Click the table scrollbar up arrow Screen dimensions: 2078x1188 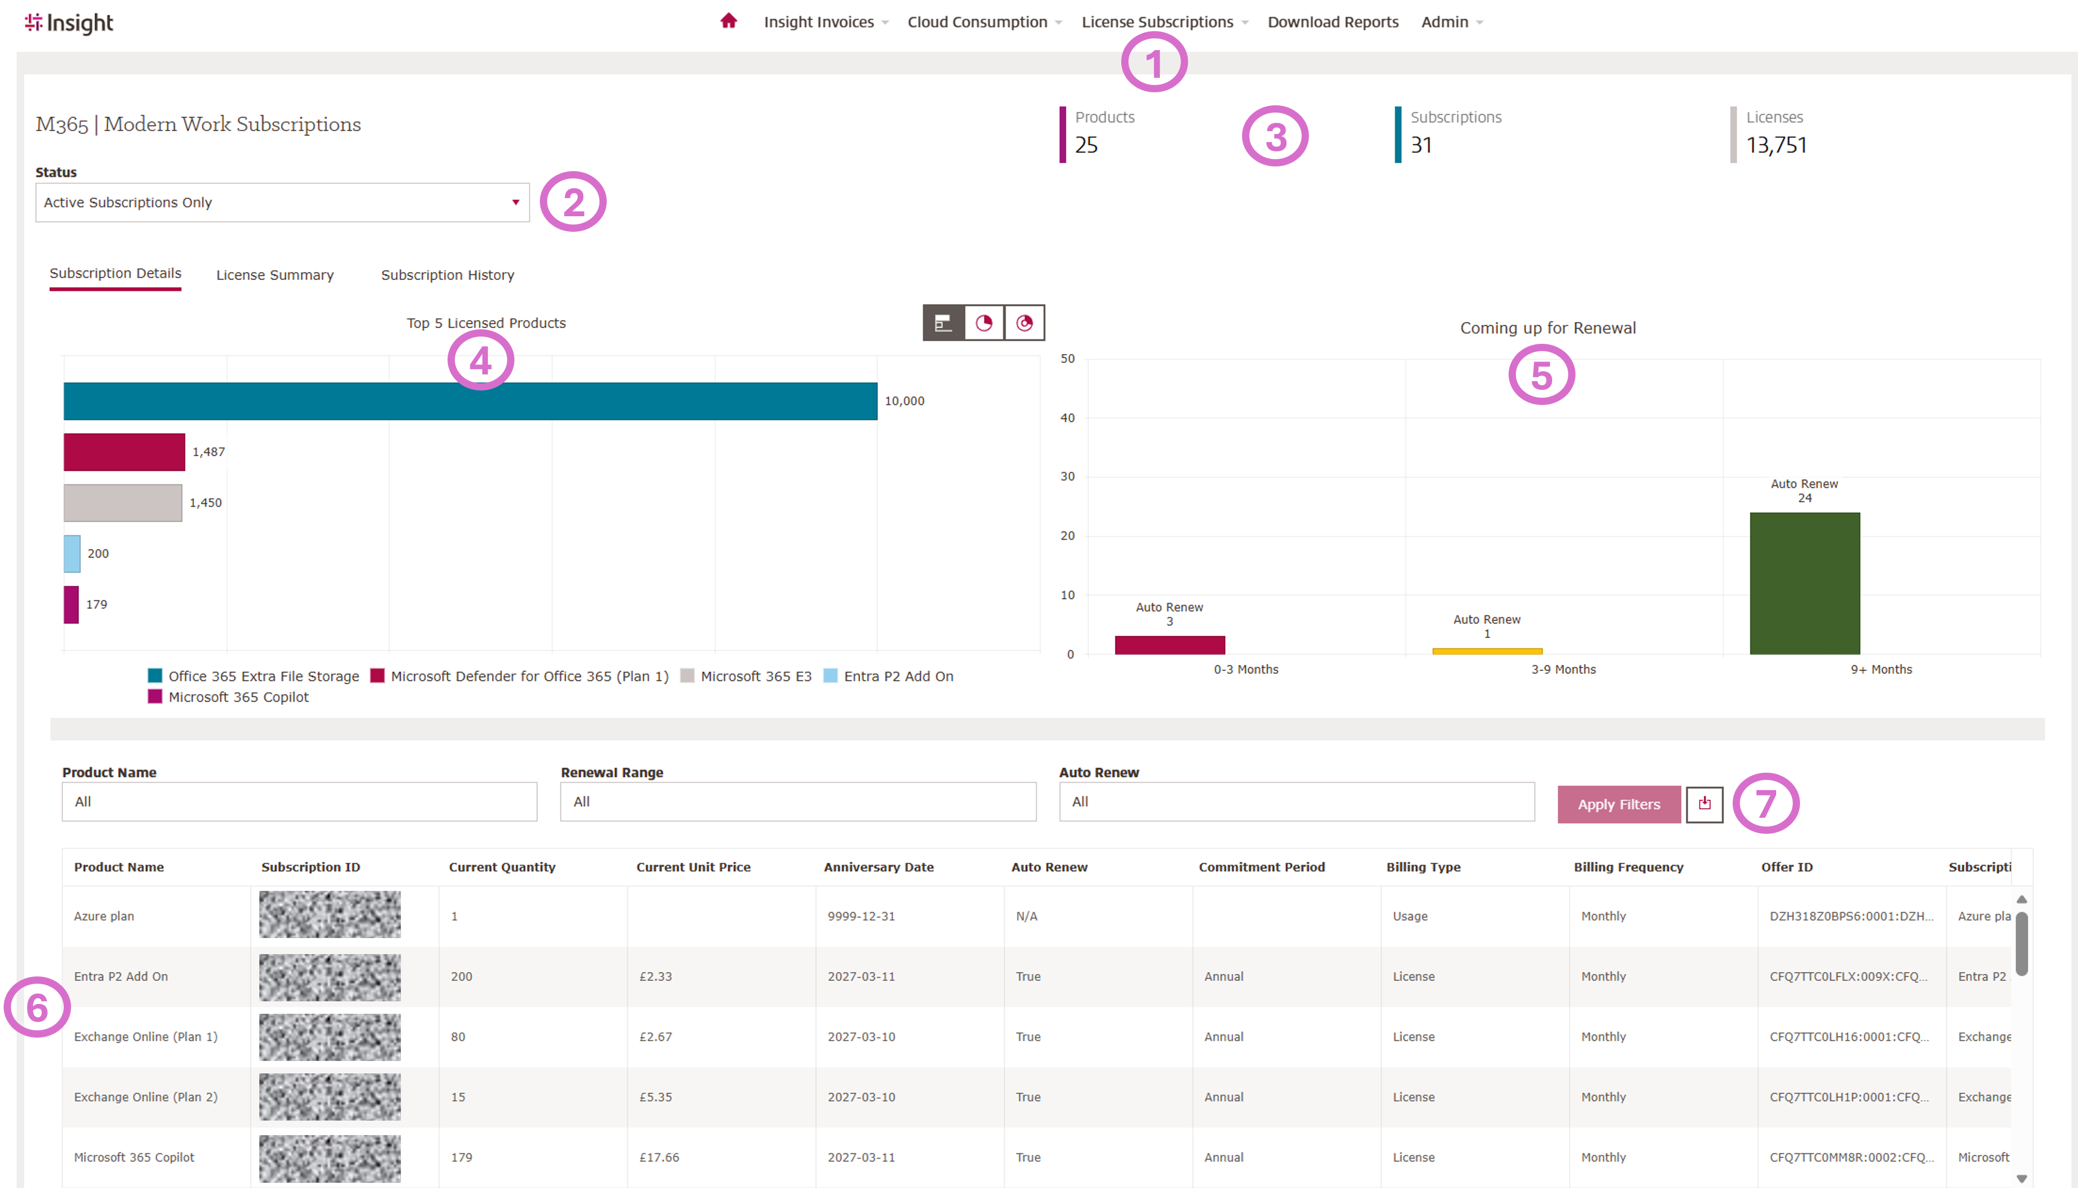(2021, 899)
